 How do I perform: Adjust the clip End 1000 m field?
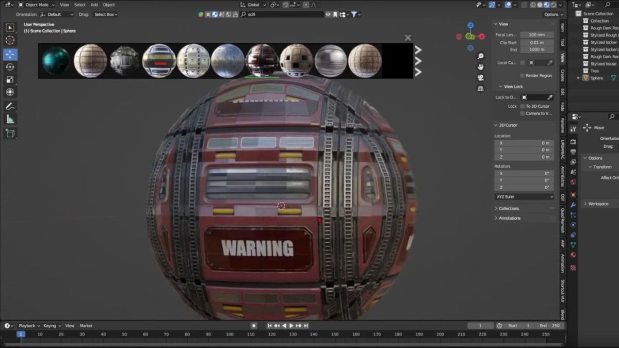coord(537,49)
